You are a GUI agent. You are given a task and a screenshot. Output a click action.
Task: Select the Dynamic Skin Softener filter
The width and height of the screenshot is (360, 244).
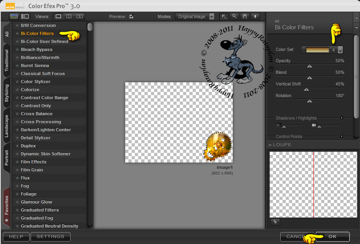click(46, 154)
